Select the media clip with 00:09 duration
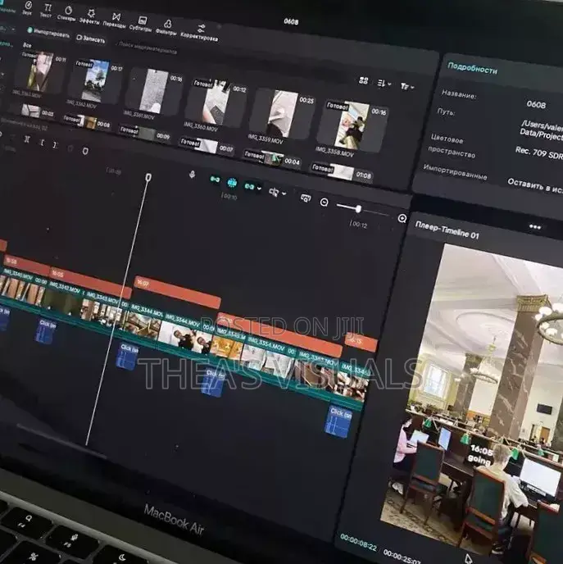 point(146,134)
